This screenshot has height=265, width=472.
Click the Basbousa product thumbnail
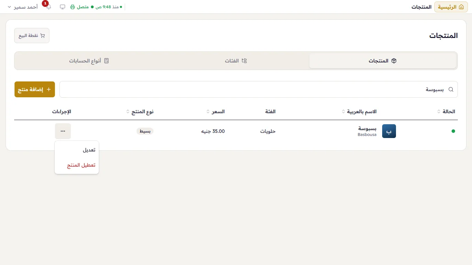click(x=389, y=131)
